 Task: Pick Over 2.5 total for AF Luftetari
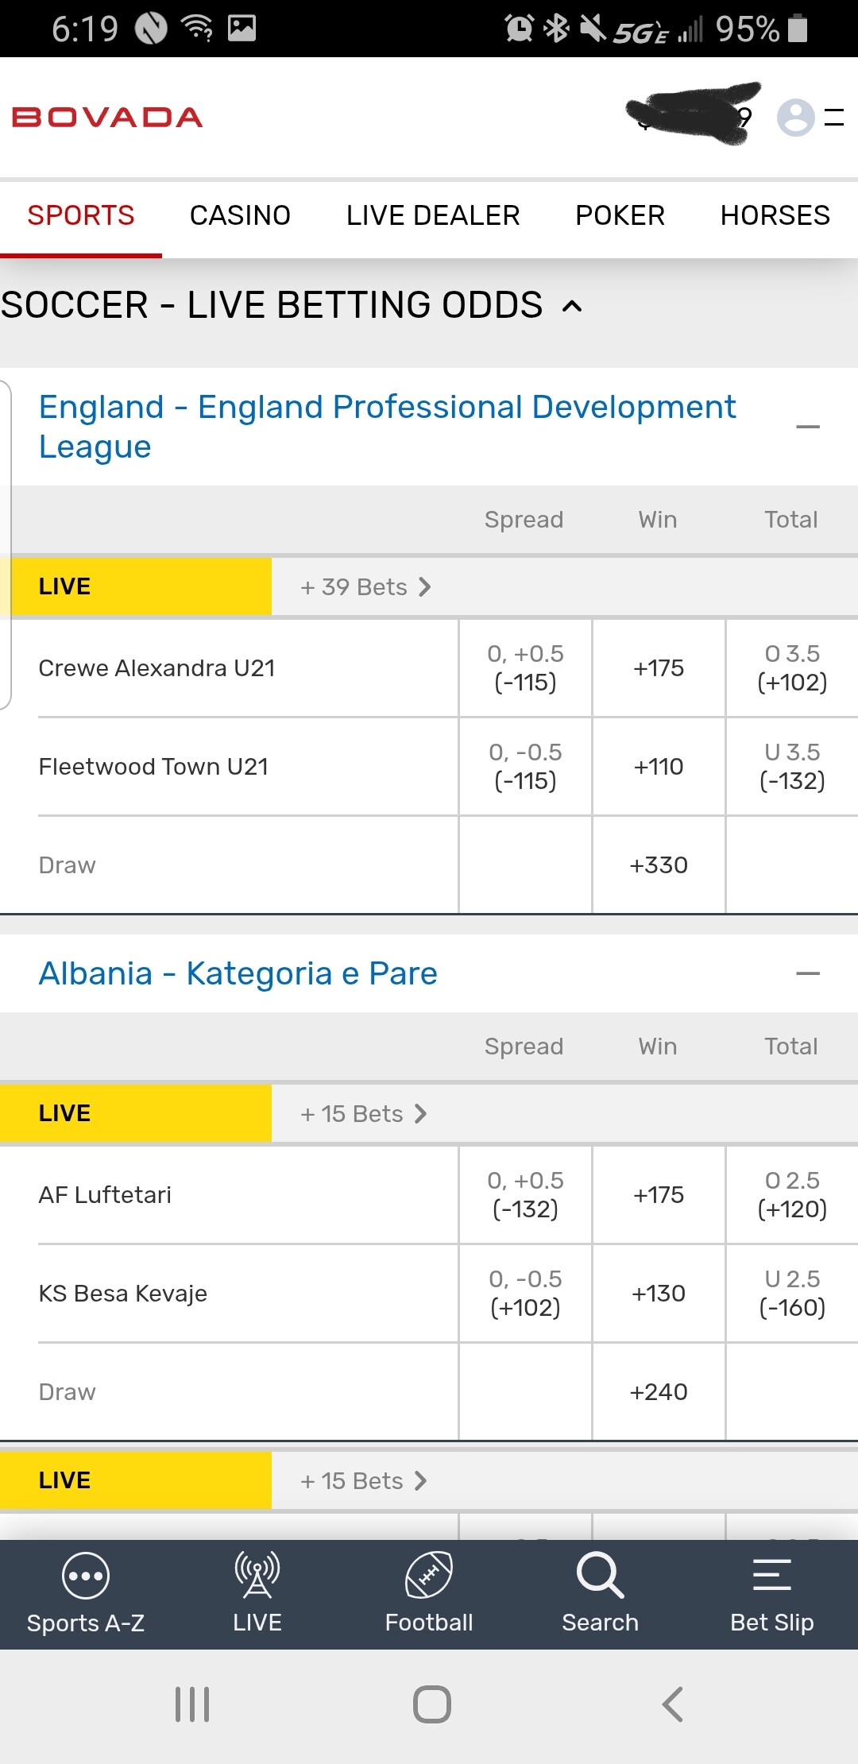792,1195
